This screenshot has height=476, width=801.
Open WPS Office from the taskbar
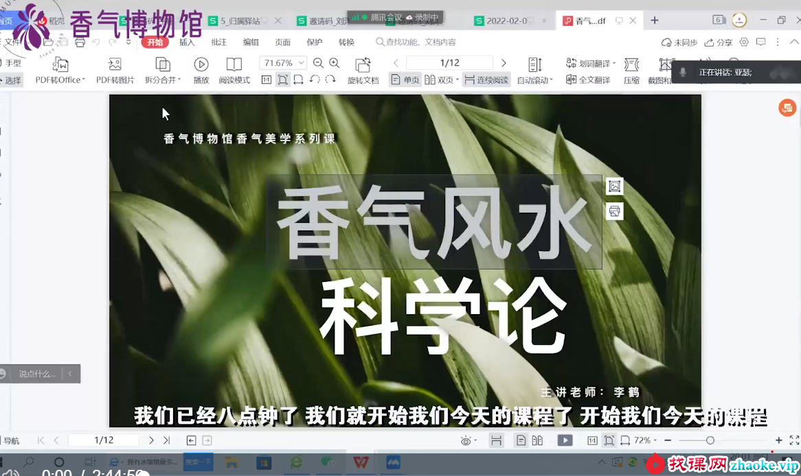tap(361, 462)
